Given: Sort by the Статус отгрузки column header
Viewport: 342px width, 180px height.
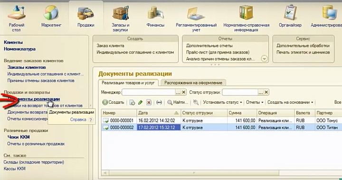Looking at the screenshot, I should click(x=204, y=113).
